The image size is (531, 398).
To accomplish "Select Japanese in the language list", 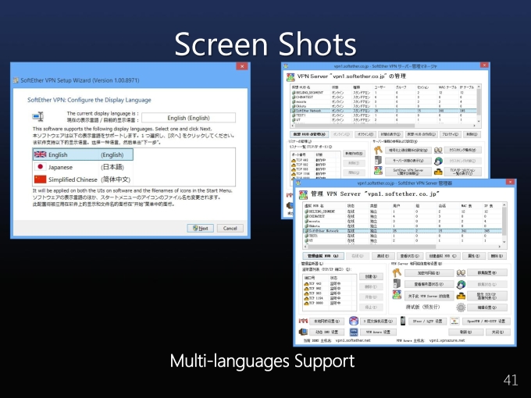I will [x=83, y=167].
